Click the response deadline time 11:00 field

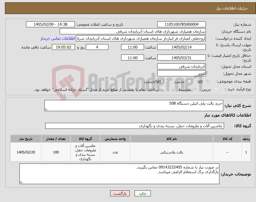click(x=132, y=47)
